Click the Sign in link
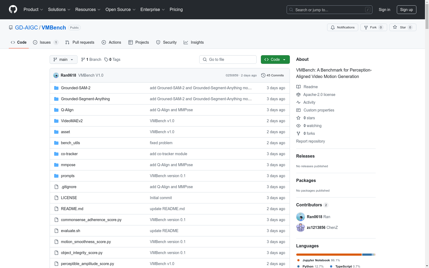Viewport: 429px width, 268px height. point(384,10)
